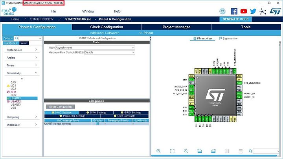Switch to Clock Configuration tab
This screenshot has width=283, height=159.
[107, 27]
